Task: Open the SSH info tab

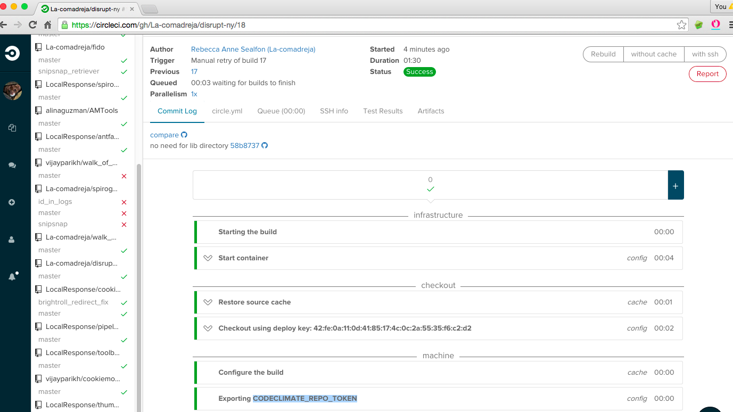Action: tap(334, 111)
